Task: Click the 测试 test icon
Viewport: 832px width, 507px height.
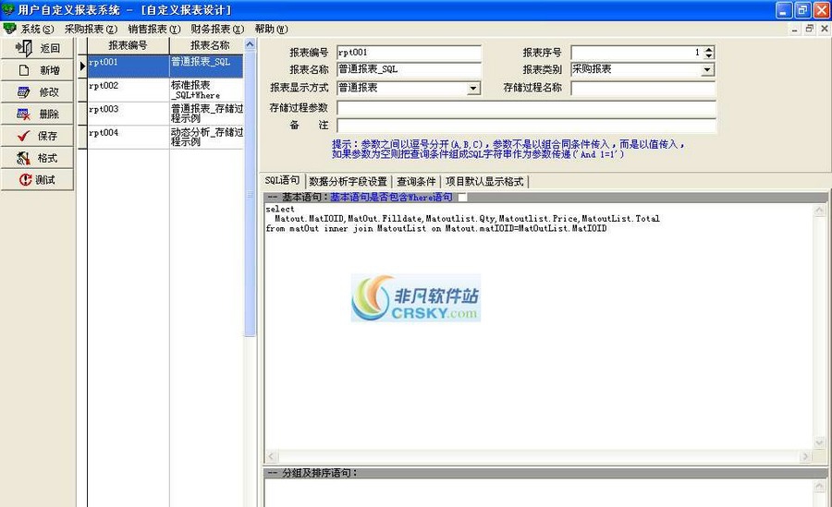Action: (x=26, y=180)
